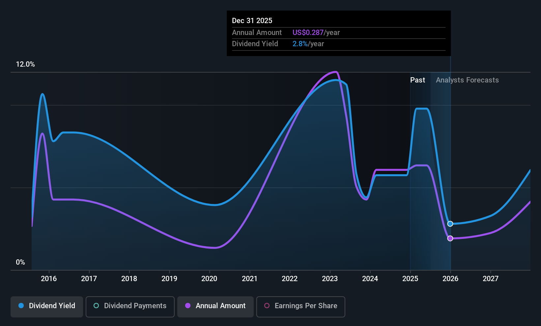The image size is (541, 326).
Task: Show the Earnings Per Share series
Action: [x=301, y=307]
